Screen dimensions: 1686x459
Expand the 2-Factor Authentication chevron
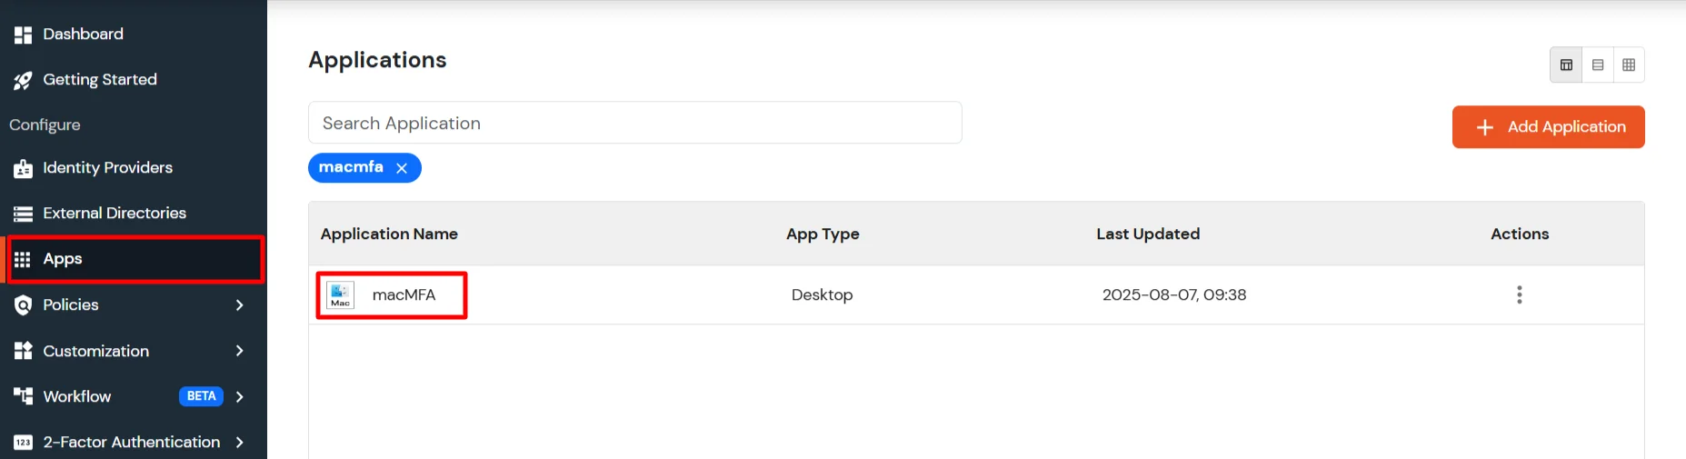[240, 442]
